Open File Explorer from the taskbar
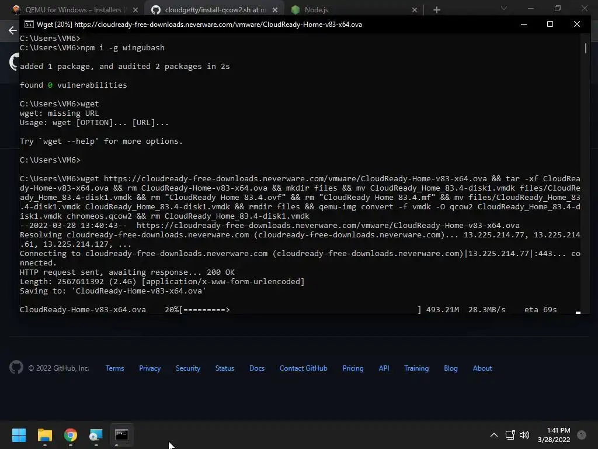Screen dimensions: 598x449 [44, 435]
